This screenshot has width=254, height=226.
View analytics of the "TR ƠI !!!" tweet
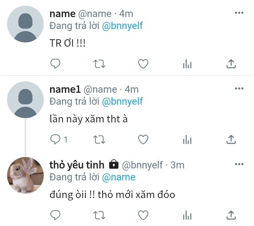click(187, 64)
